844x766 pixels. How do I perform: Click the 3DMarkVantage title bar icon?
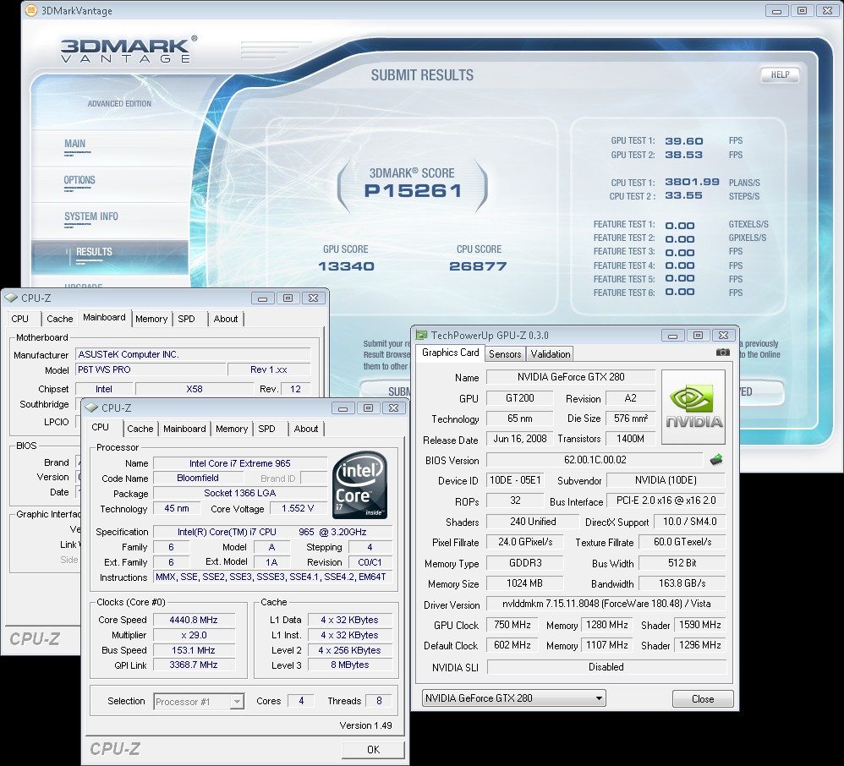(32, 10)
